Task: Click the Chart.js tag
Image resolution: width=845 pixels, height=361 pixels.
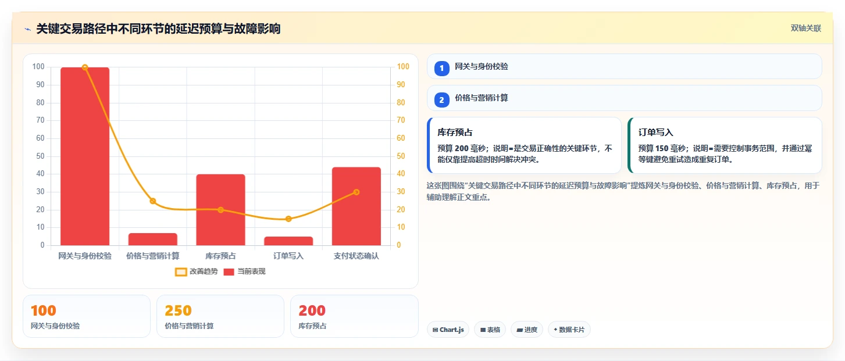Action: [448, 330]
